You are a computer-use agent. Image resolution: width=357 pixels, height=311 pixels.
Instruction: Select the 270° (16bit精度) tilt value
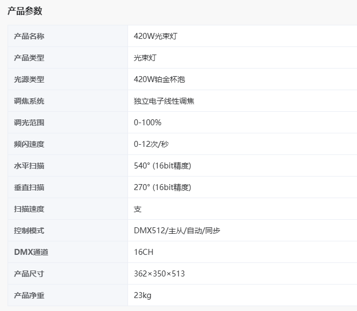click(163, 187)
